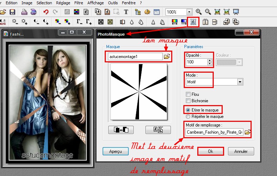Click the contrast minus icon
The image size is (277, 176).
(36, 22)
